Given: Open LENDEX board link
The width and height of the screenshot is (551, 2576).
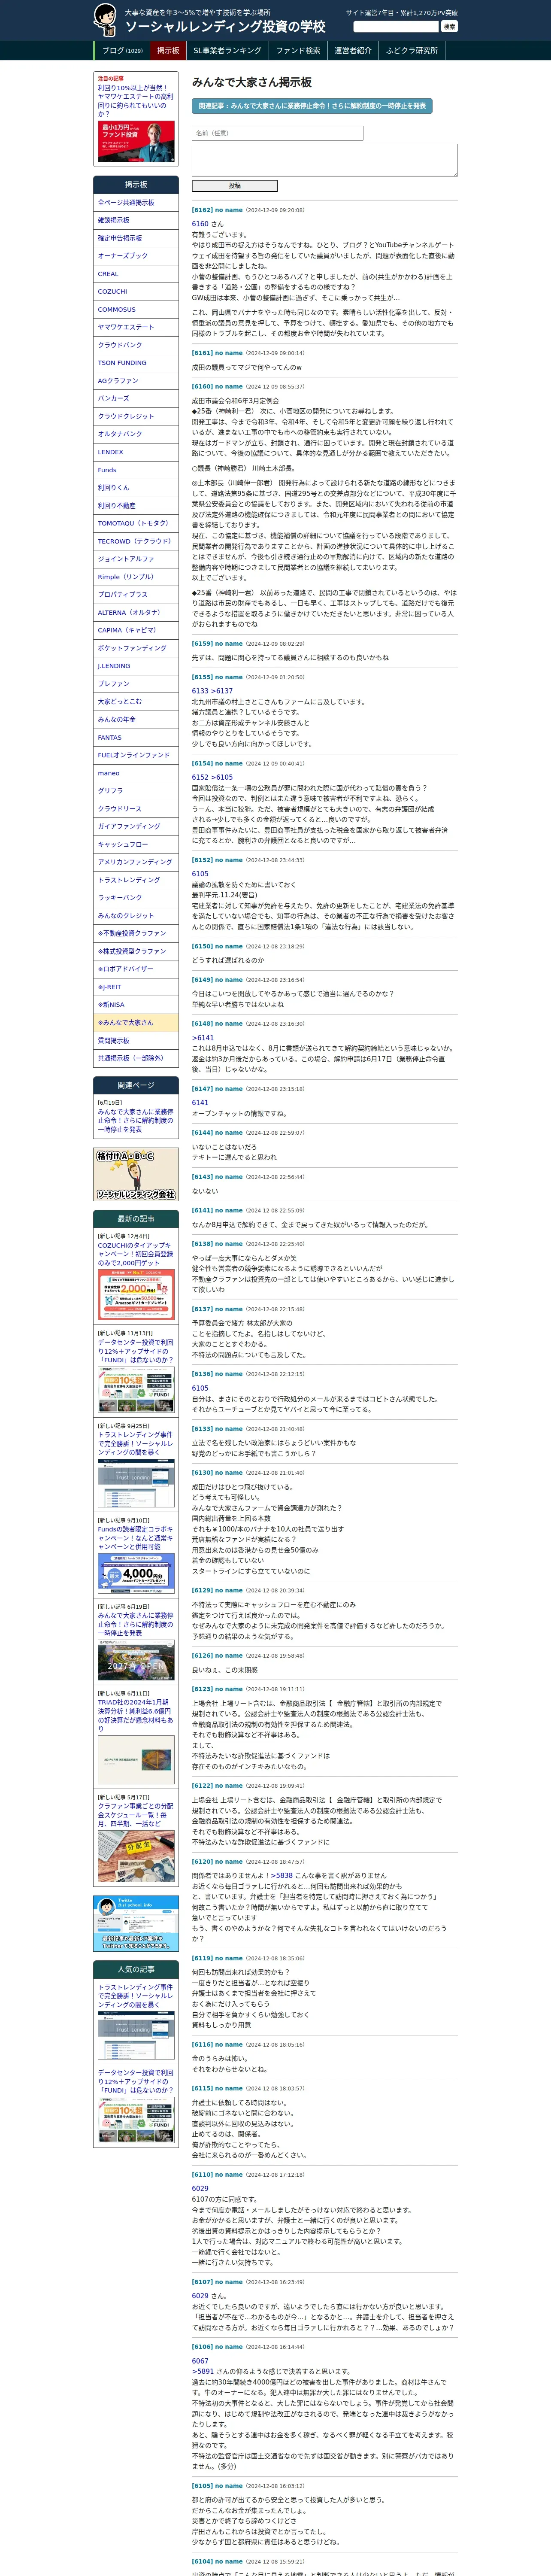Looking at the screenshot, I should pos(136,452).
